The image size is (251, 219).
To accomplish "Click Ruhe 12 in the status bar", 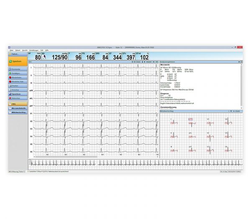I will [22, 171].
